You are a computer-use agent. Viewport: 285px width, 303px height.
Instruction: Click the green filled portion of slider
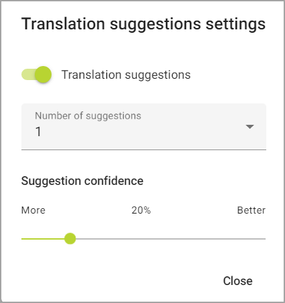[x=43, y=239]
